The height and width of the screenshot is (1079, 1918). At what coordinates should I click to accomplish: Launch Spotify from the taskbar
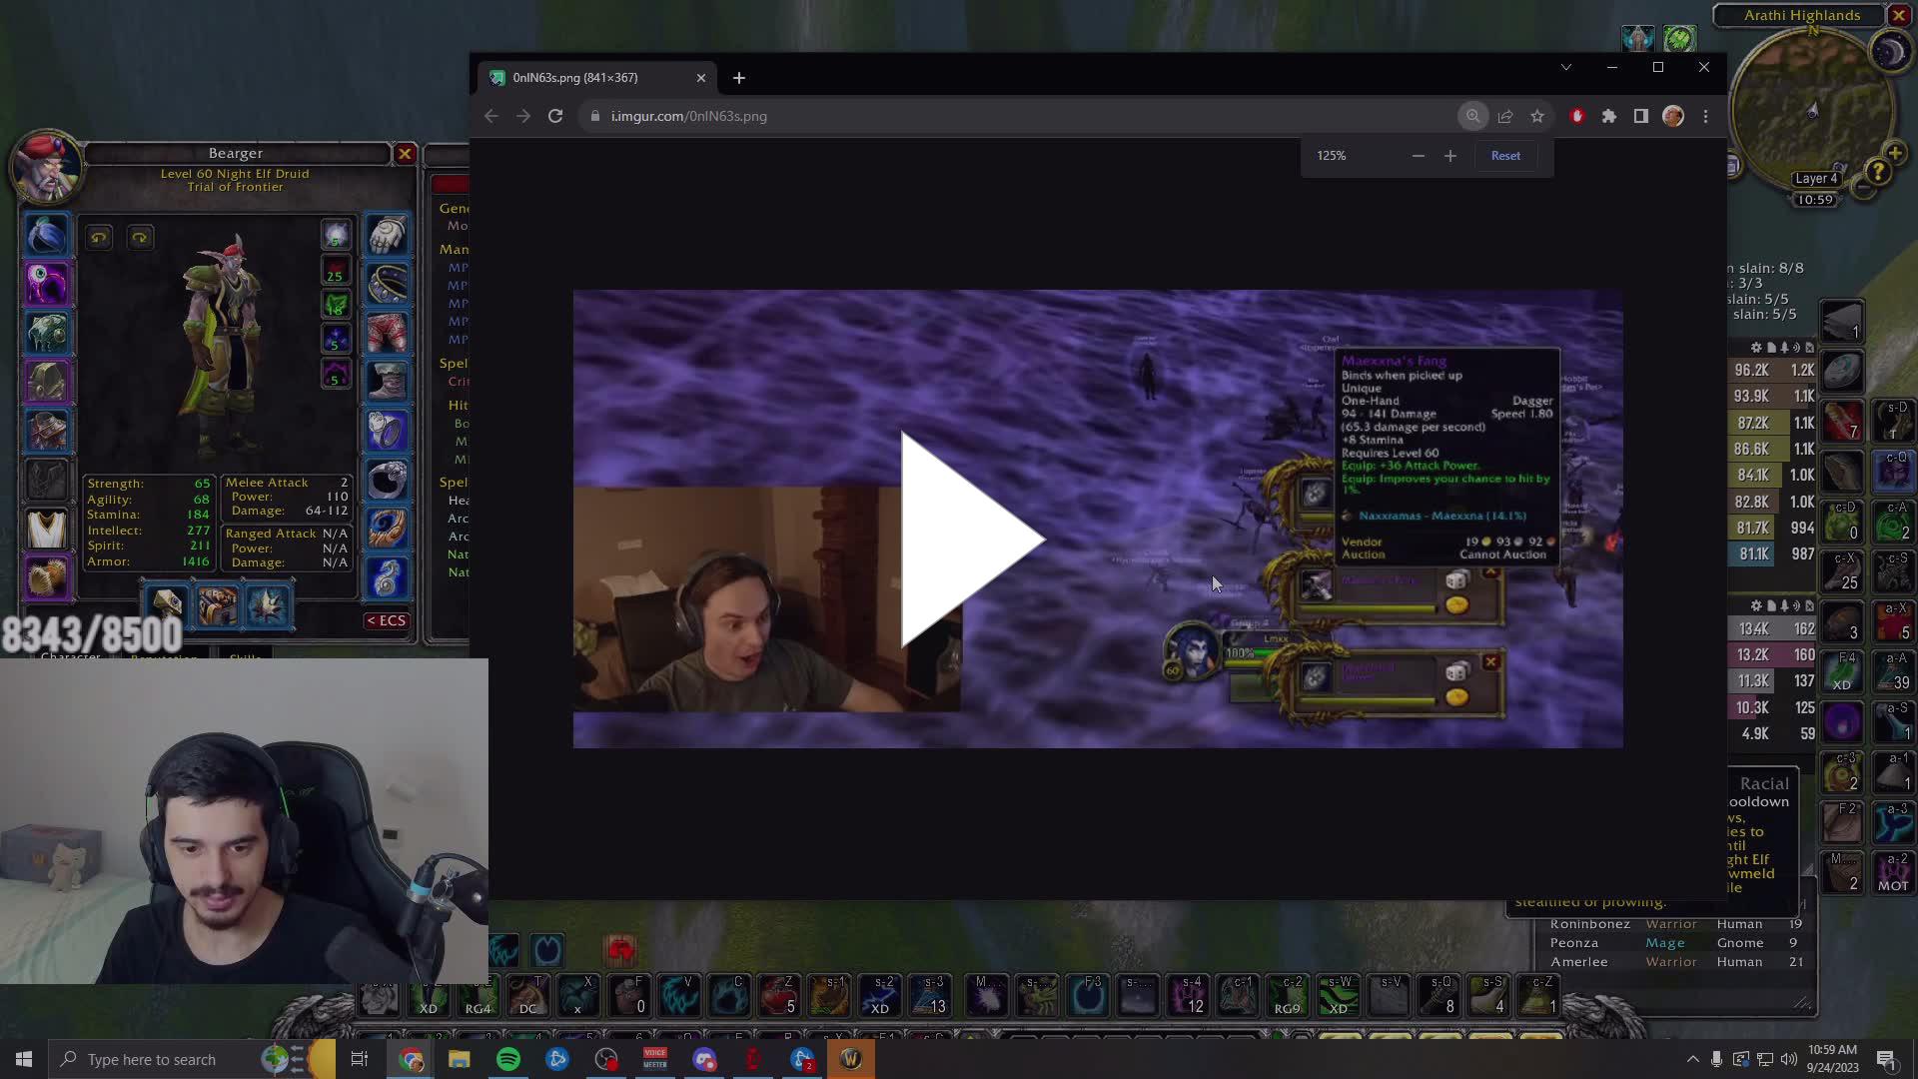tap(508, 1059)
